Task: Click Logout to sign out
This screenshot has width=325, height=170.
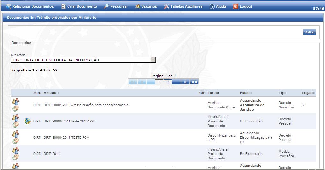Action: (242, 6)
